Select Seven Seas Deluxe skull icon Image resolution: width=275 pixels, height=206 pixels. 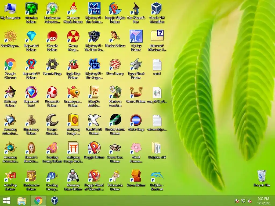[115, 148]
